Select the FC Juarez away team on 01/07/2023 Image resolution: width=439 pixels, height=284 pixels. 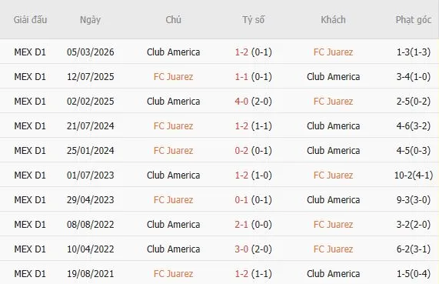[x=333, y=175]
